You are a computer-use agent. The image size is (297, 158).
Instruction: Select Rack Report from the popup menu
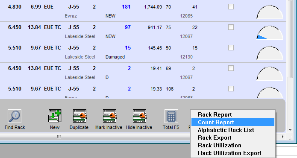233,114
